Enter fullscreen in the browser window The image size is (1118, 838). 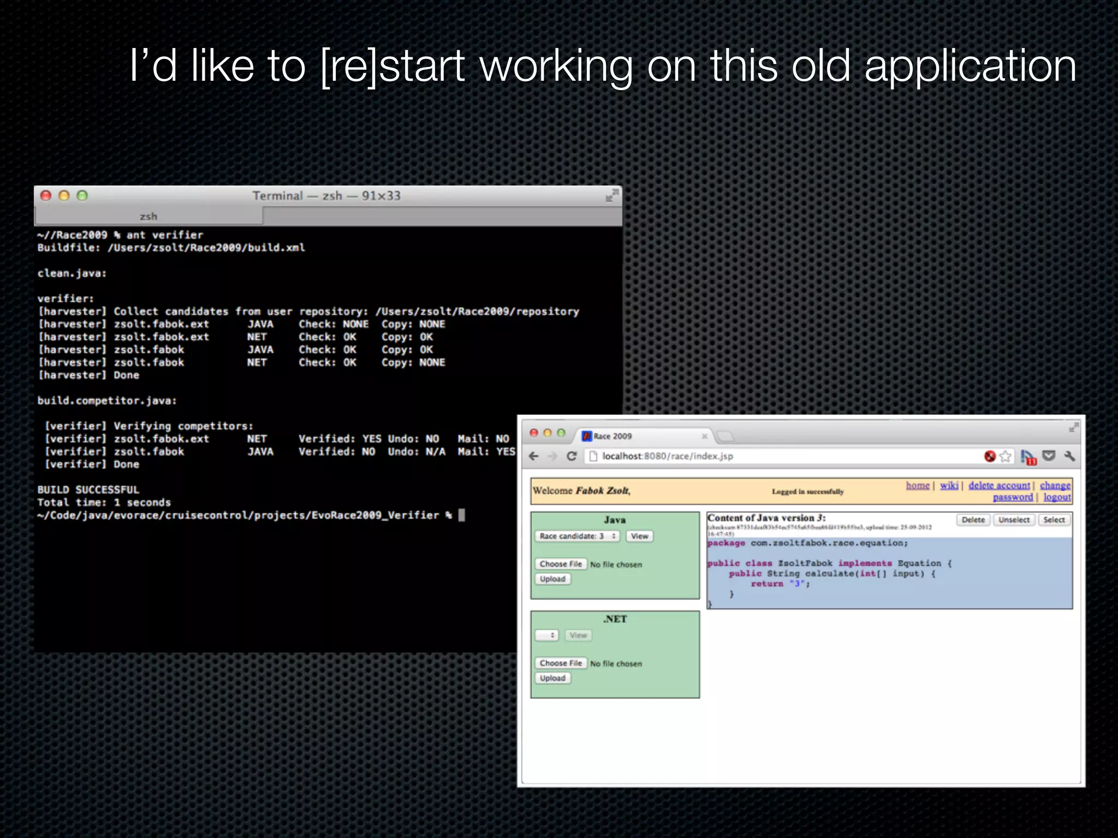coord(1073,427)
